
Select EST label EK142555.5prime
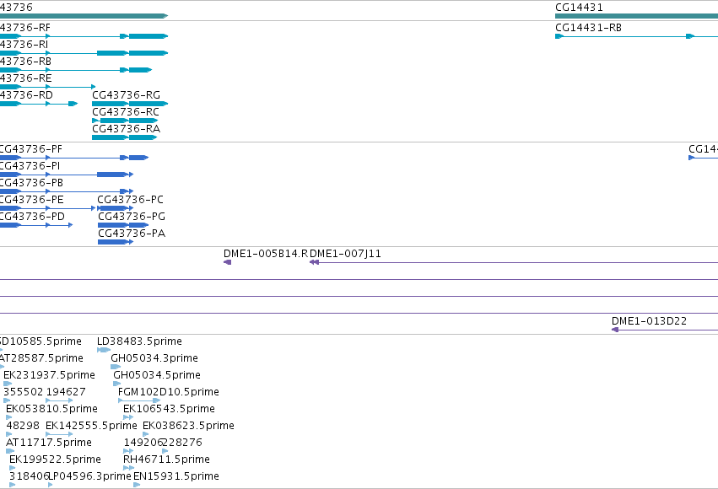pos(91,426)
